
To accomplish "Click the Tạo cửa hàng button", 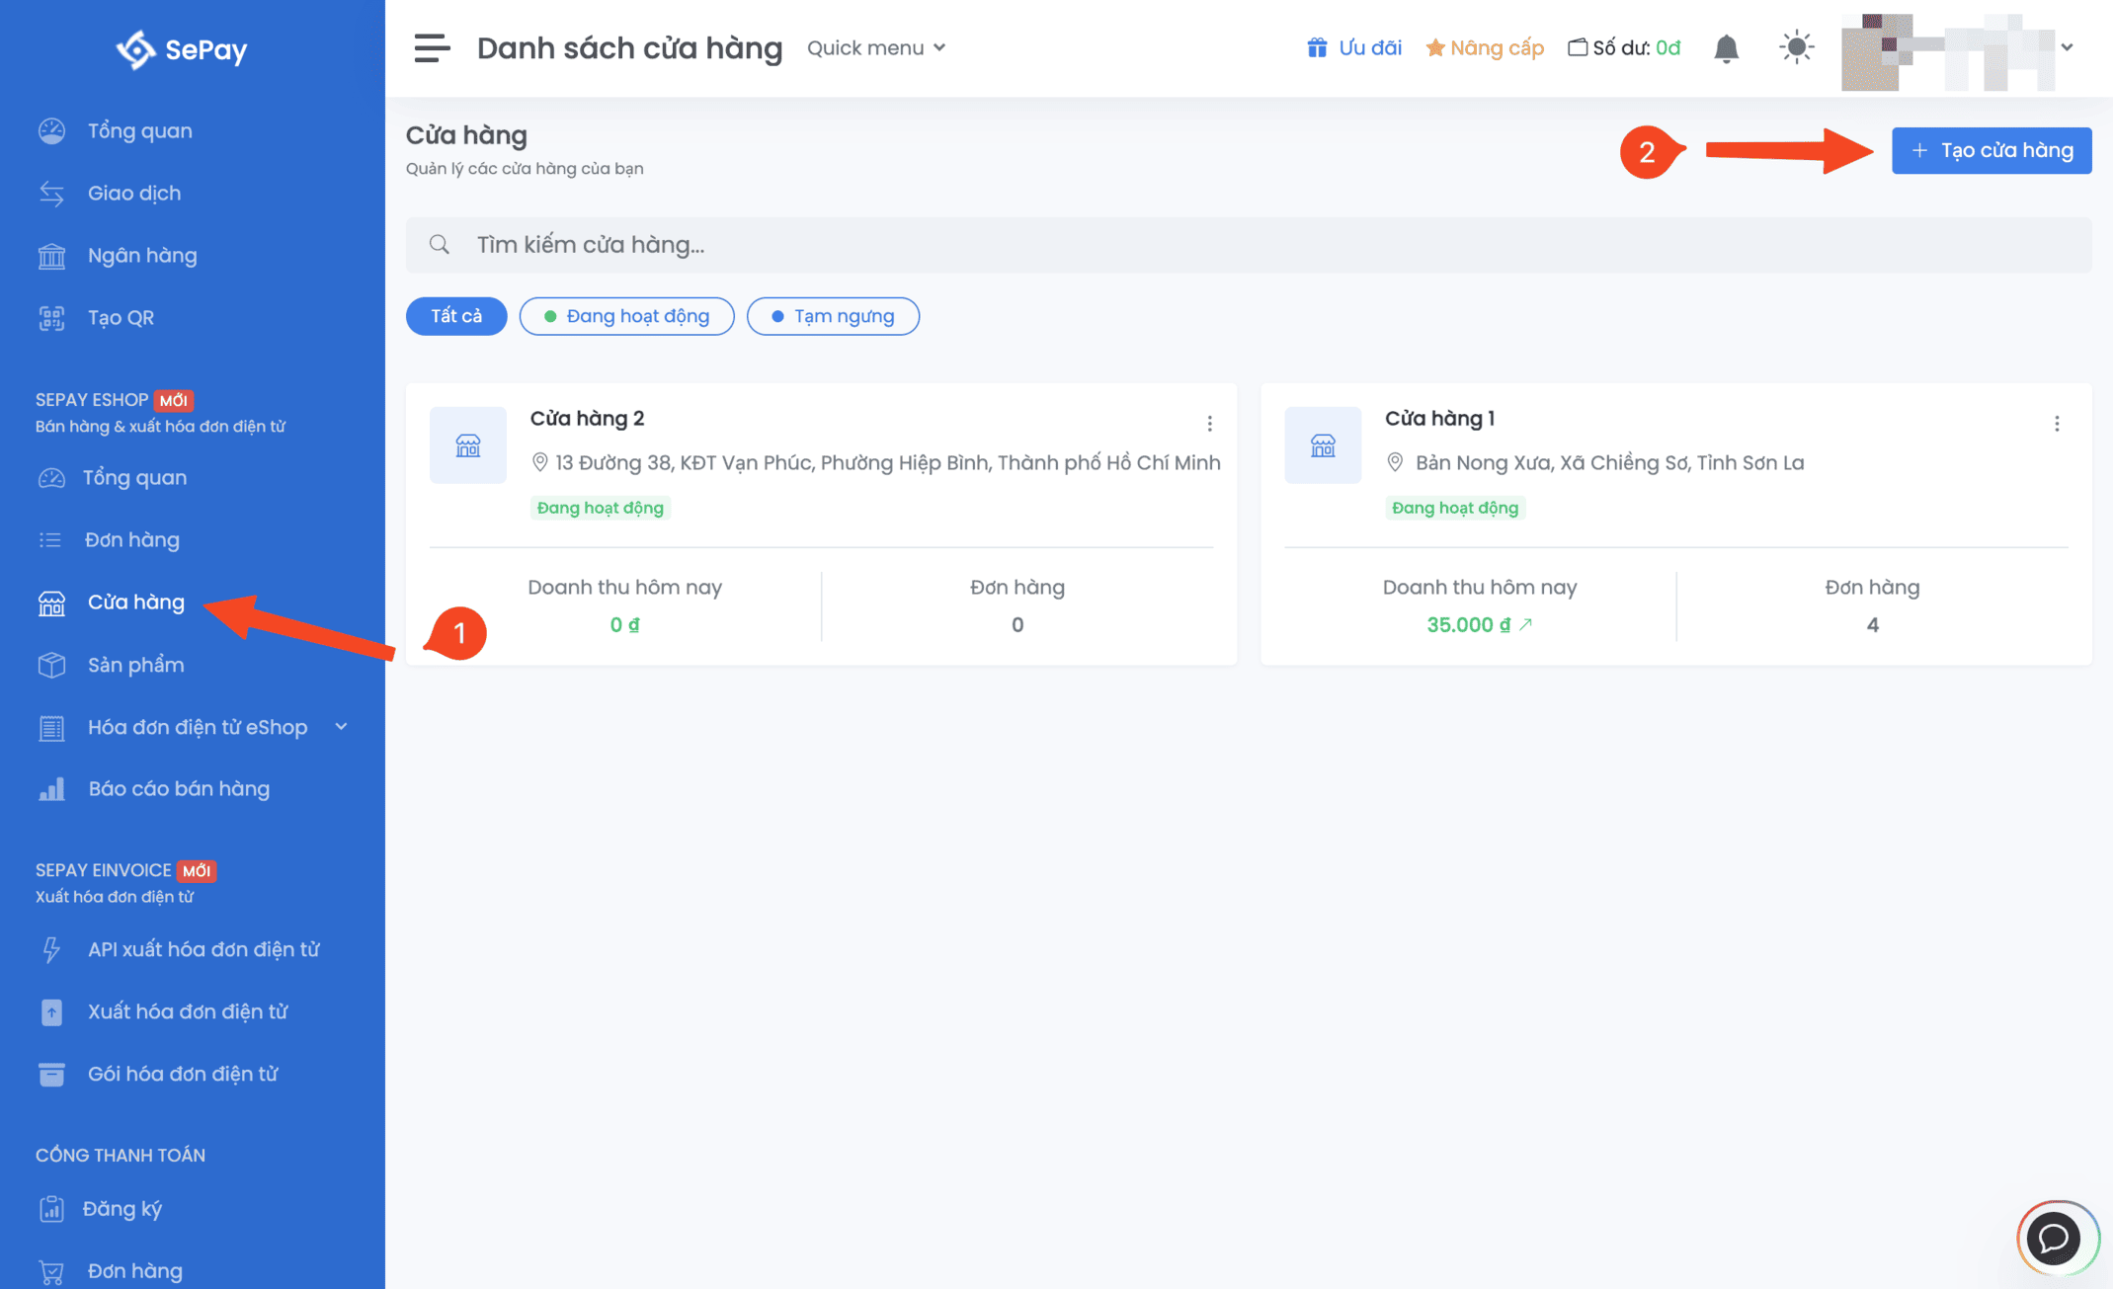I will point(1991,150).
